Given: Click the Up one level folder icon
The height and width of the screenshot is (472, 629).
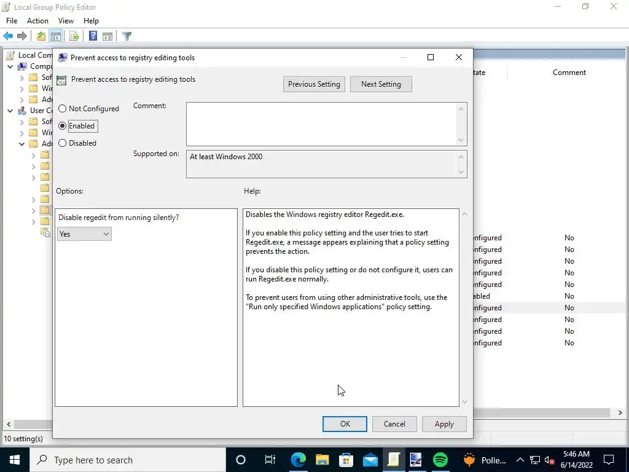Looking at the screenshot, I should click(41, 36).
